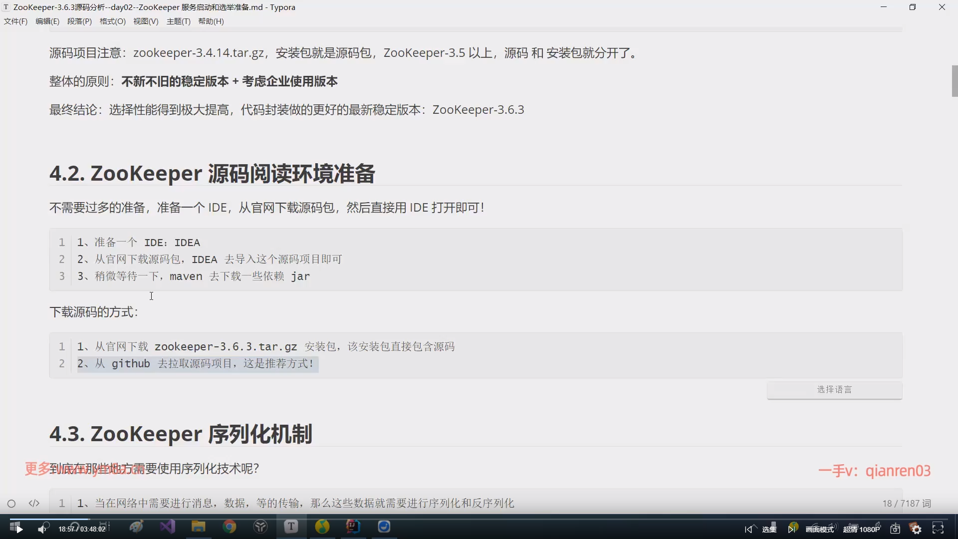The height and width of the screenshot is (539, 958).
Task: Toggle the sidebar circle icon in status bar
Action: pos(11,504)
